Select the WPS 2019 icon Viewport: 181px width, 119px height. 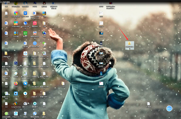click(25, 14)
